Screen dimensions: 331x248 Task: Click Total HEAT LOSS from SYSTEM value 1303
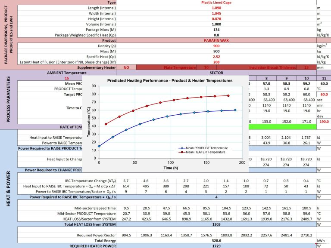coord(216,224)
